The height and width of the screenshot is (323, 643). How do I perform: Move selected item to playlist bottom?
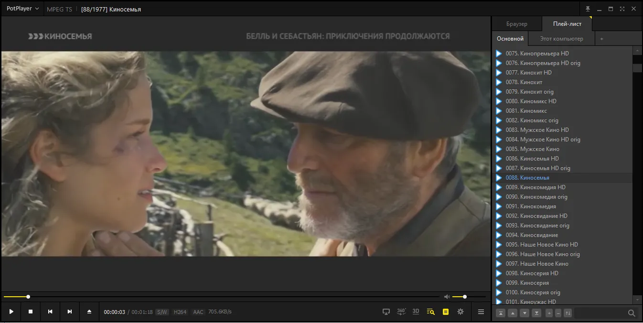[x=536, y=313]
